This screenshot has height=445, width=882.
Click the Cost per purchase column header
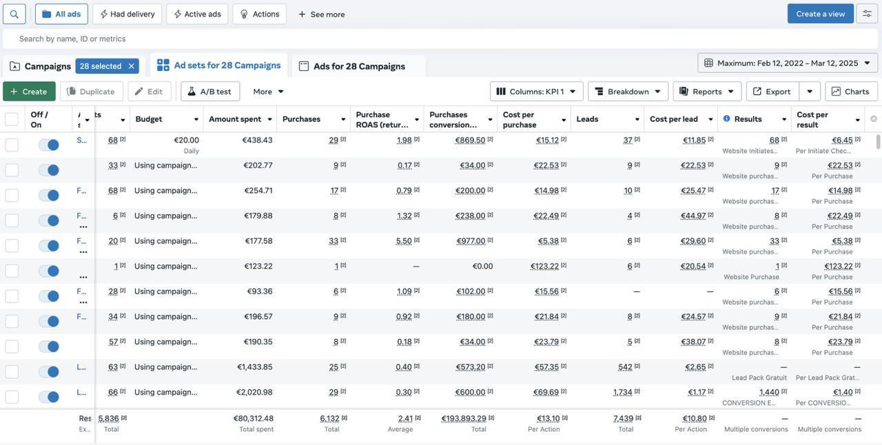tap(519, 120)
